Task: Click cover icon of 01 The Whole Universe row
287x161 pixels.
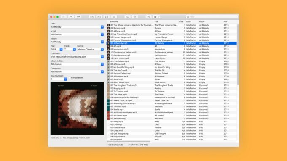Action: [x=108, y=25]
